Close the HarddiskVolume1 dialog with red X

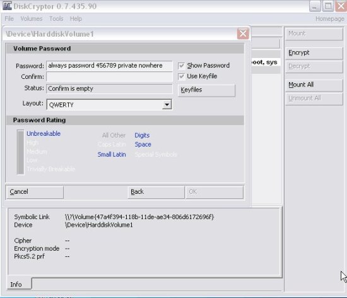click(243, 33)
